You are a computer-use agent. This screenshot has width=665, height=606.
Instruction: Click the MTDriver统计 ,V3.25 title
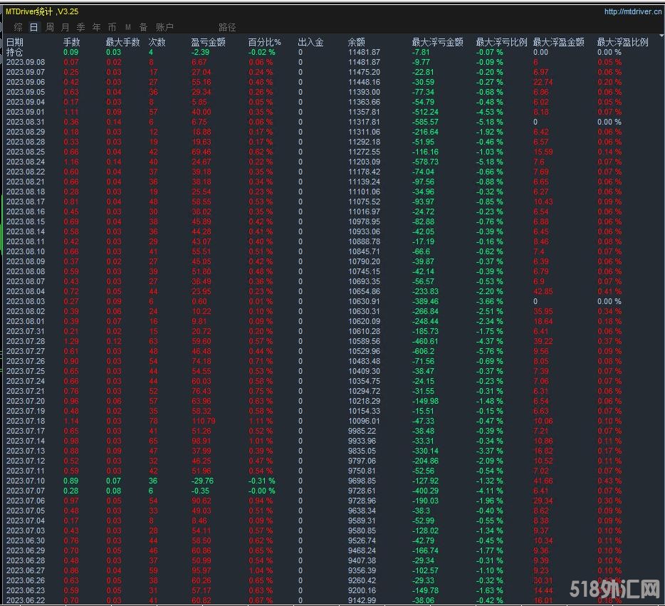coord(42,11)
